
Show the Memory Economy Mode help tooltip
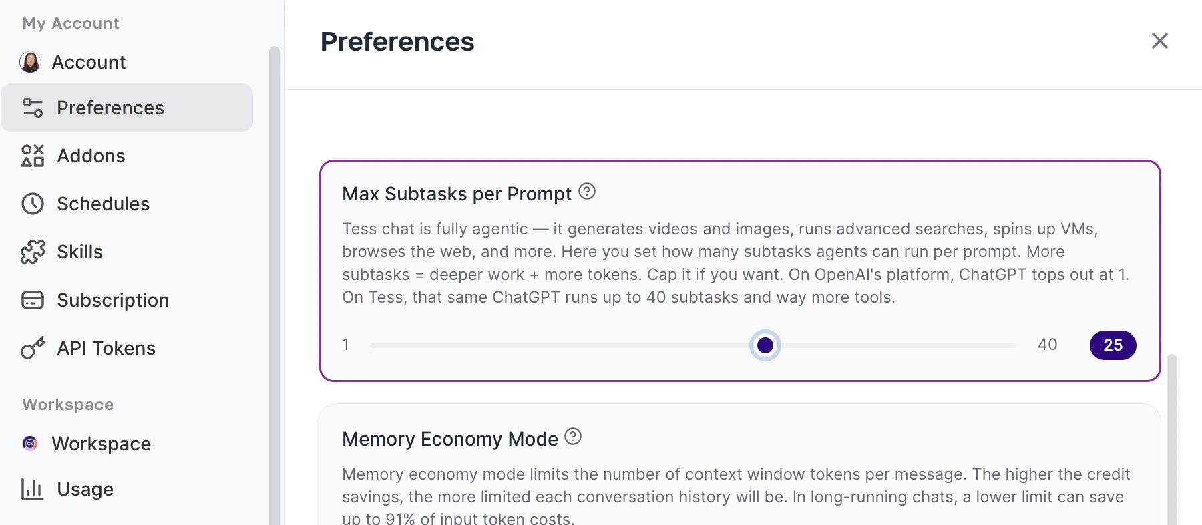(x=573, y=437)
